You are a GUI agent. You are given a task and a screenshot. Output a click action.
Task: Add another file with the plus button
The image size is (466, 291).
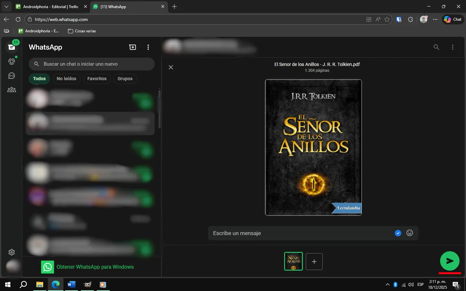coord(314,261)
